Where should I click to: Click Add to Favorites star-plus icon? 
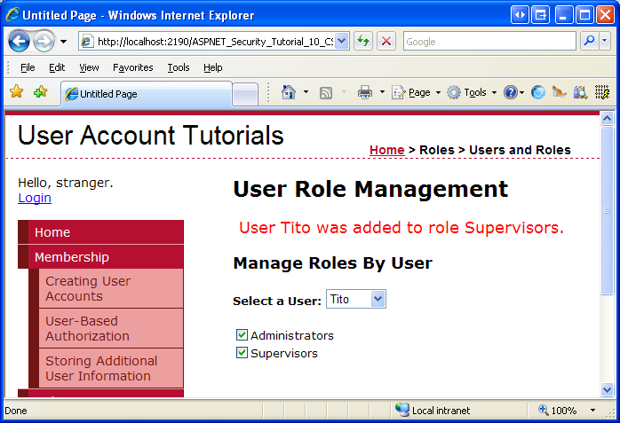40,92
